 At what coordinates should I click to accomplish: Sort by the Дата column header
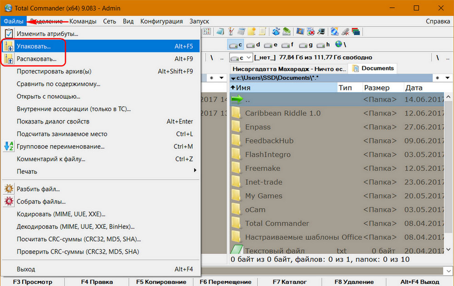pos(424,88)
